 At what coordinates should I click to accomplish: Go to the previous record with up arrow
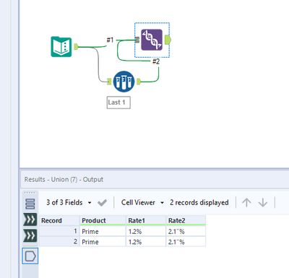246,202
